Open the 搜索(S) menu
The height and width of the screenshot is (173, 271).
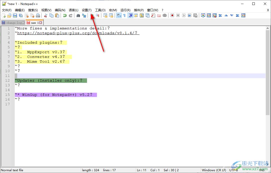(x=33, y=10)
